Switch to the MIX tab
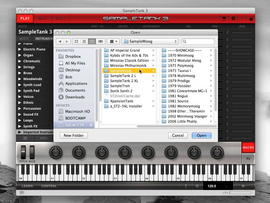 coord(42,19)
